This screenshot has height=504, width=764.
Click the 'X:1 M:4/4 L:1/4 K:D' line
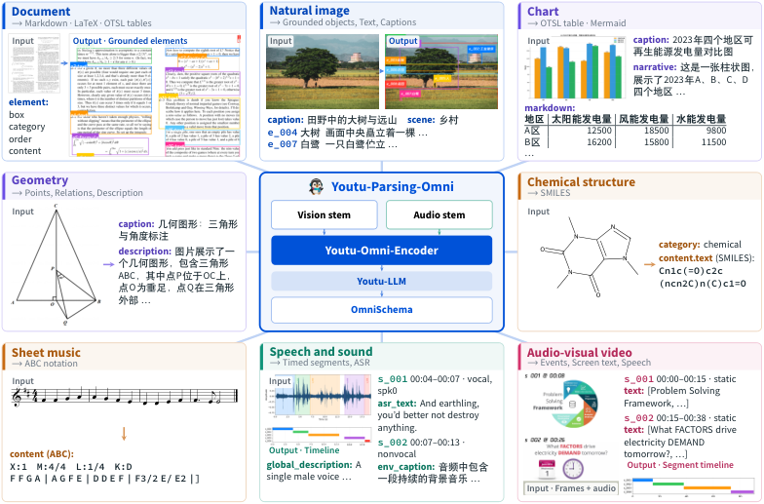coord(70,466)
